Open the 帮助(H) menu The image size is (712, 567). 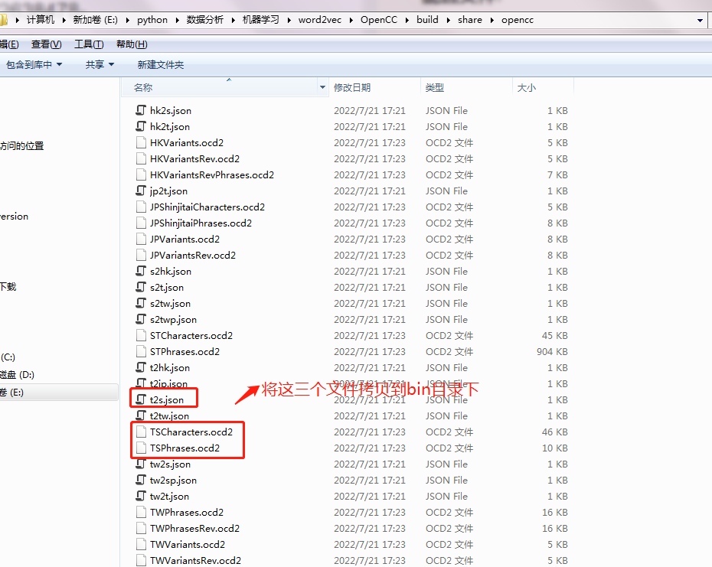pyautogui.click(x=132, y=44)
